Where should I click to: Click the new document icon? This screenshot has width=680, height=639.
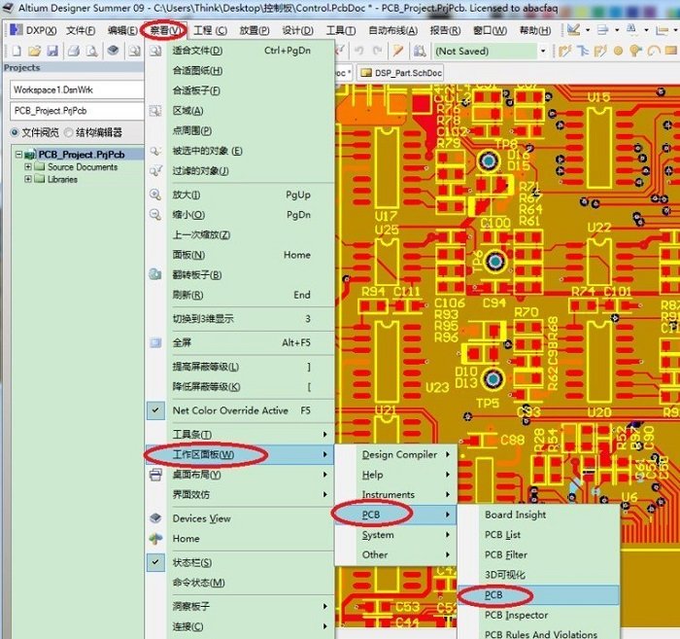[17, 52]
